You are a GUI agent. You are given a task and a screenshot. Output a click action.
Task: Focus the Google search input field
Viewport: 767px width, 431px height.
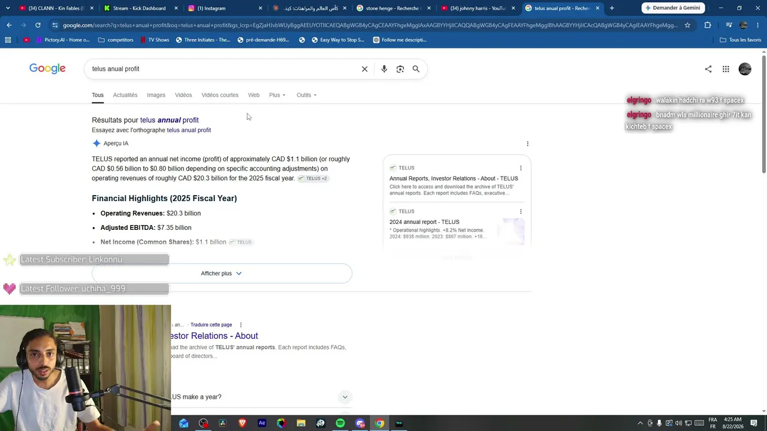click(x=222, y=69)
